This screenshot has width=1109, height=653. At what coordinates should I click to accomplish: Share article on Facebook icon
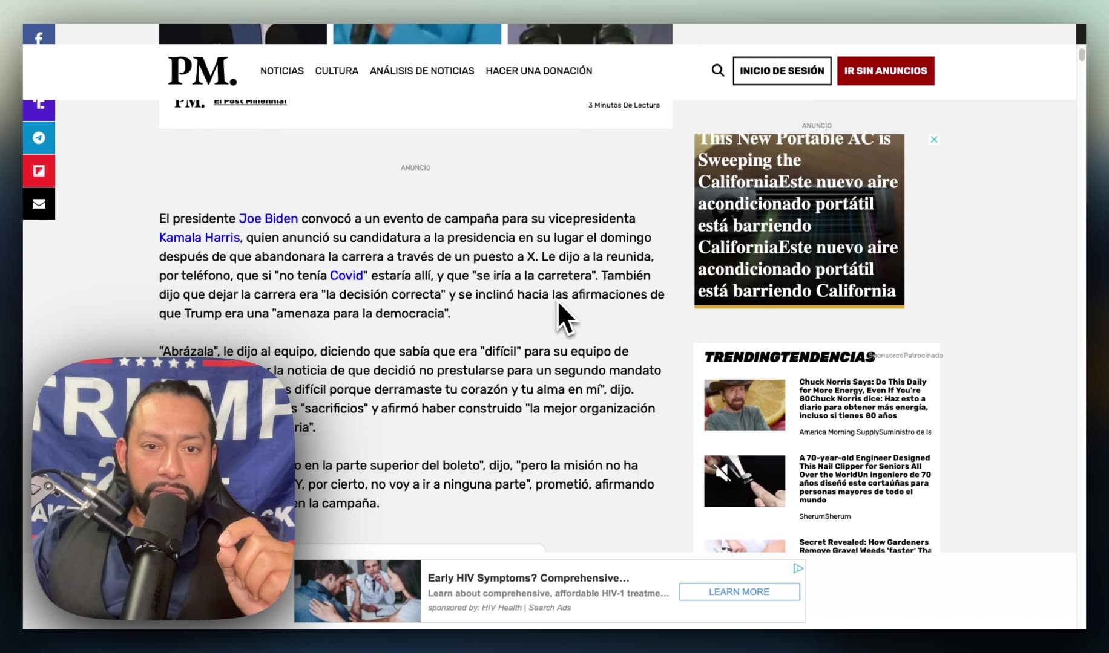[x=39, y=34]
